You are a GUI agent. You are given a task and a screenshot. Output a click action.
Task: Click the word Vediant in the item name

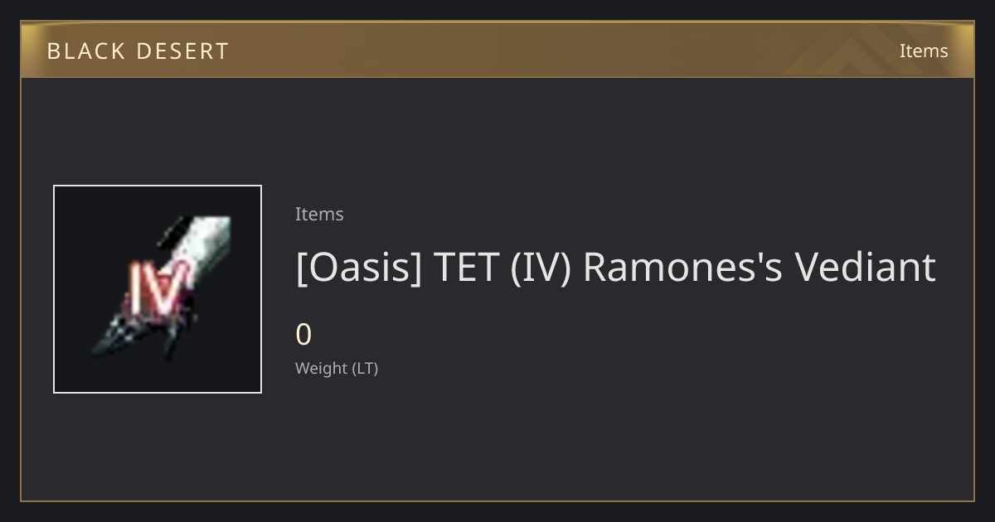(865, 268)
